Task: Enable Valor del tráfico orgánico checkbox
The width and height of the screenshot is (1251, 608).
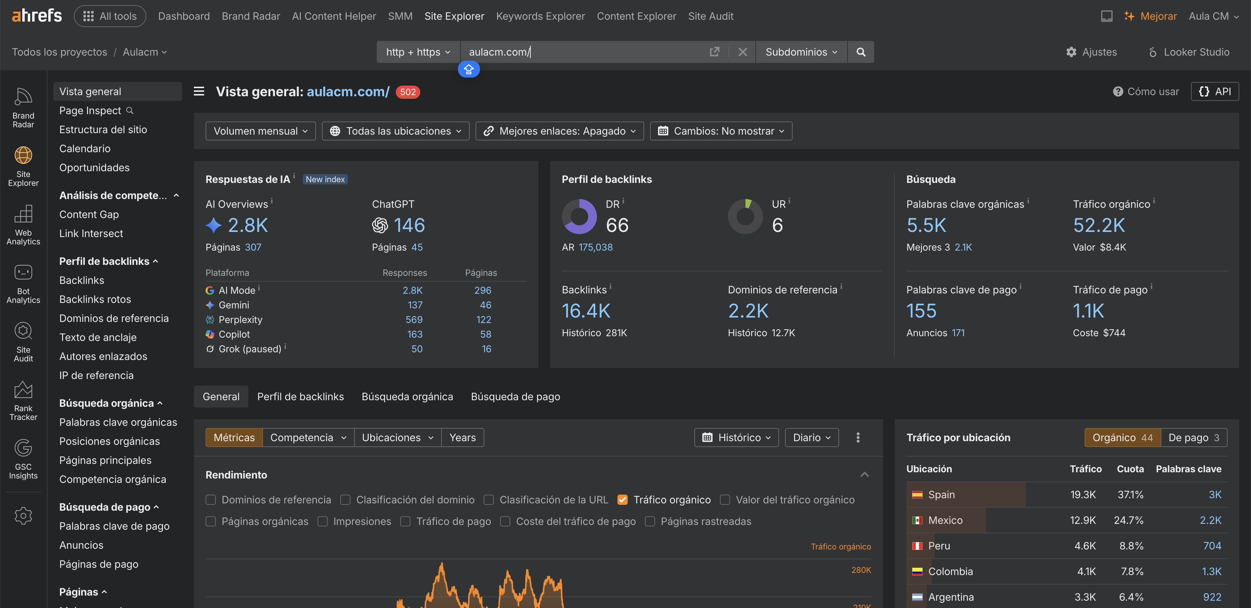Action: pos(725,500)
